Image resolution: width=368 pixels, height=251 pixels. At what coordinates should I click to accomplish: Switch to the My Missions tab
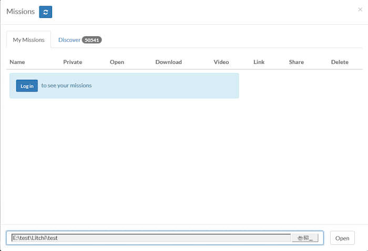click(29, 40)
